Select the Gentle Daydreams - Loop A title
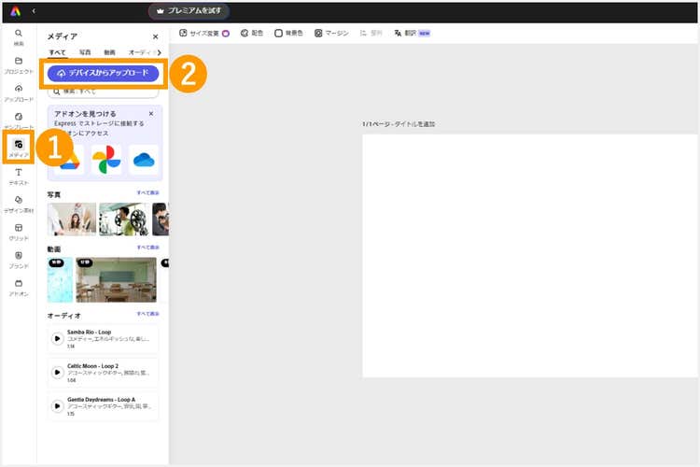This screenshot has height=467, width=700. (x=102, y=399)
